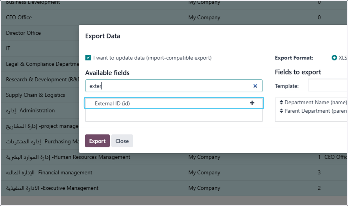
Task: Click the Fields to export heading
Action: tap(298, 72)
